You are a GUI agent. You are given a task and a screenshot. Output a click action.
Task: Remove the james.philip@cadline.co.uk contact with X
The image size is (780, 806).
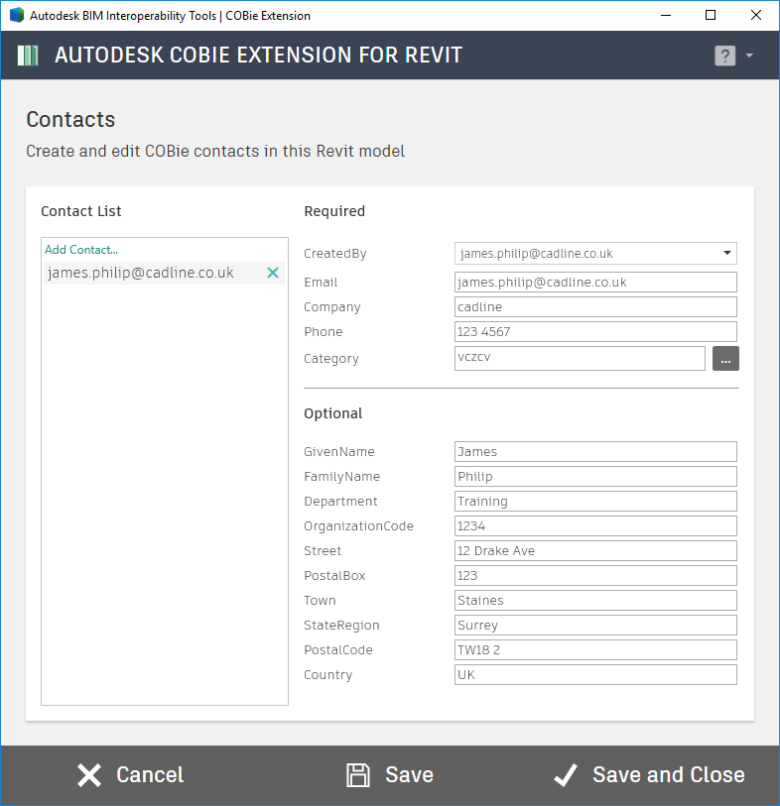click(273, 273)
